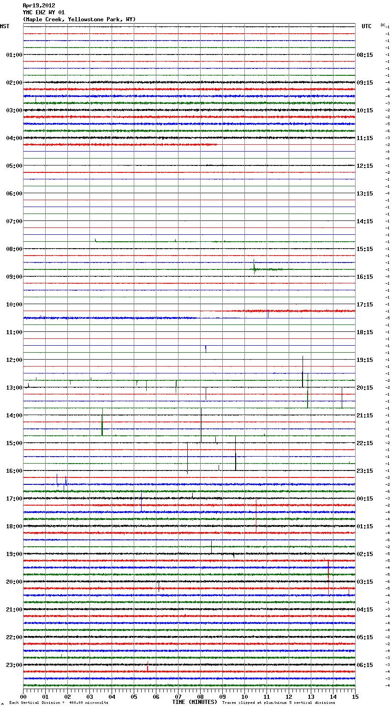Image resolution: width=392 pixels, height=709 pixels.
Task: Click the "TIME (MINUTES)" axis title
Action: pyautogui.click(x=195, y=702)
